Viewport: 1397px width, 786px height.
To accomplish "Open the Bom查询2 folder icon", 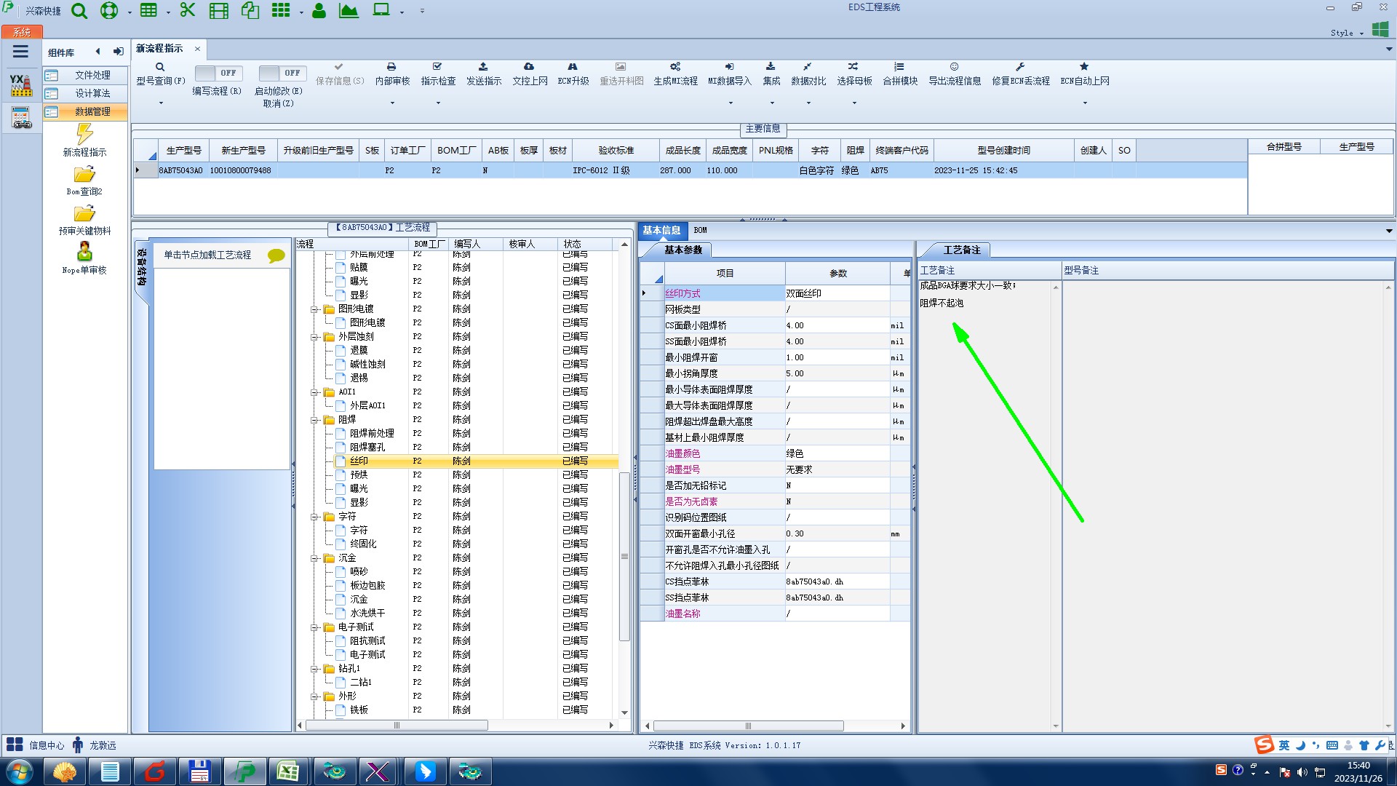I will point(84,175).
